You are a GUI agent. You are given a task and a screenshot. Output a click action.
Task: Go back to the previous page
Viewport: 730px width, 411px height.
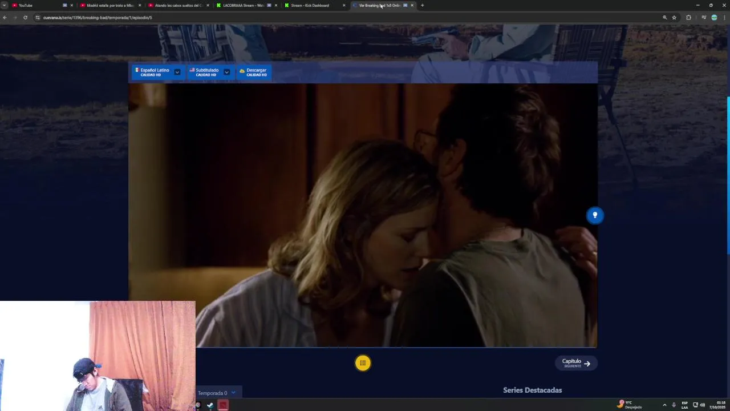tap(5, 18)
